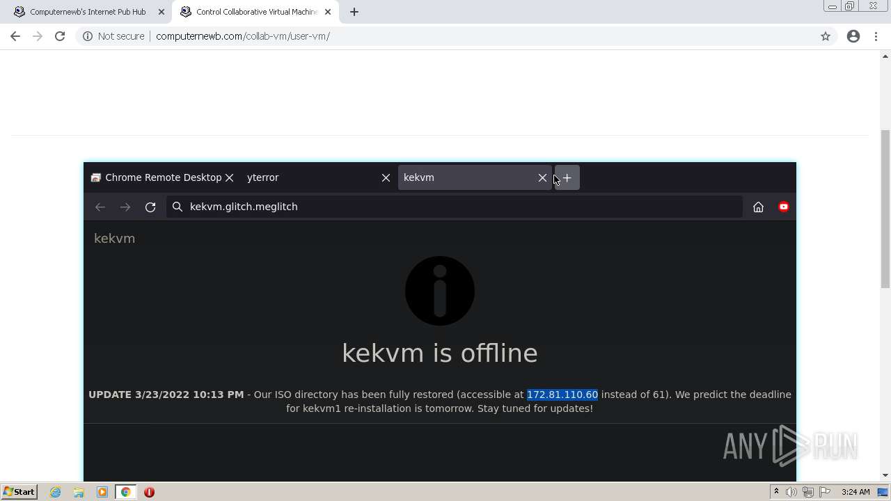Open the Windows Start menu
This screenshot has height=501, width=891.
19,492
